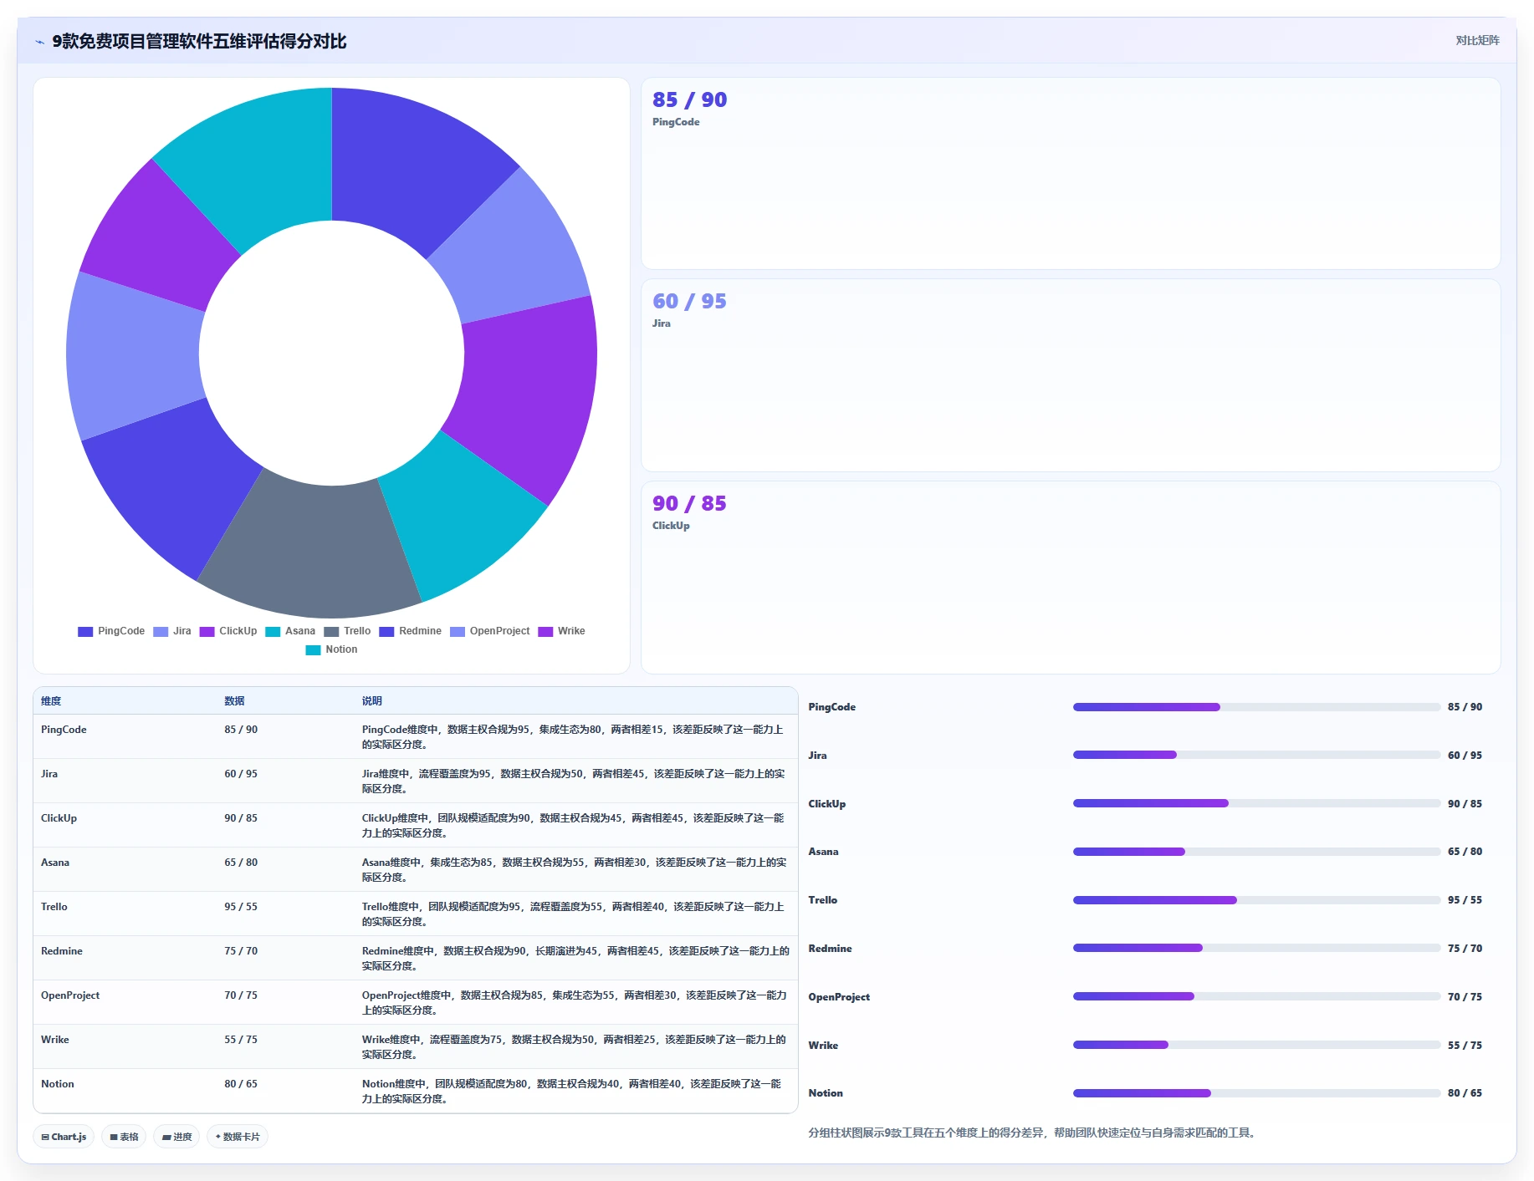Click the 数据 table column header
This screenshot has width=1534, height=1181.
(234, 701)
